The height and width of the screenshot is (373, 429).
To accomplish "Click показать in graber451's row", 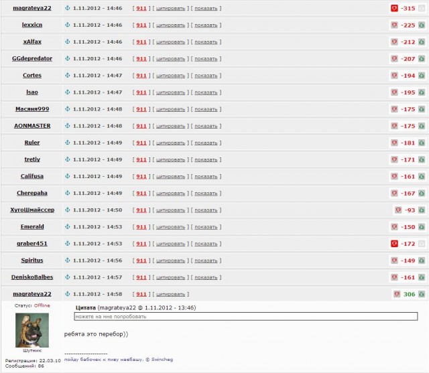I will 206,244.
